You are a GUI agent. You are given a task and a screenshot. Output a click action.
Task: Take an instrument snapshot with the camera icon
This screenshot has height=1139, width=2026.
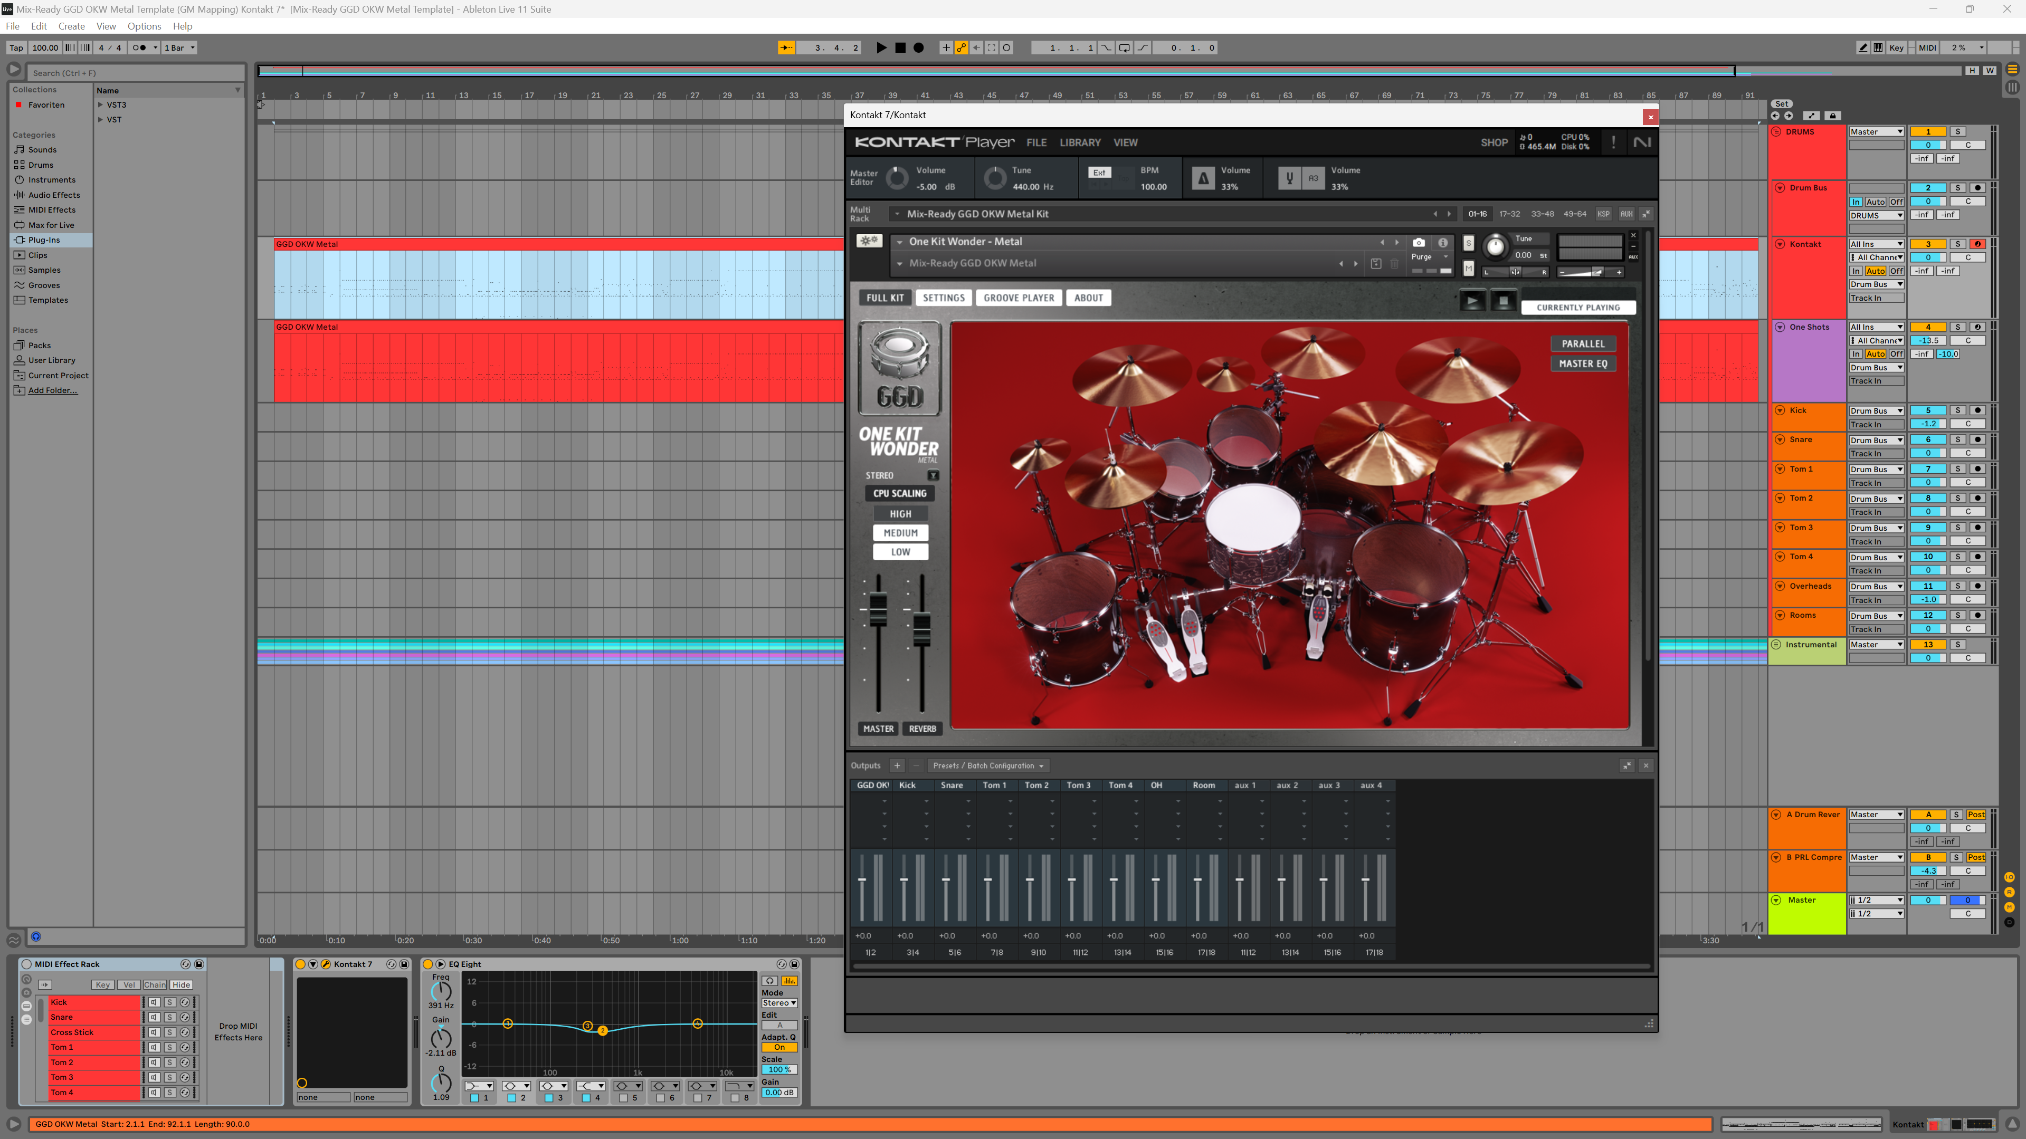(1419, 242)
